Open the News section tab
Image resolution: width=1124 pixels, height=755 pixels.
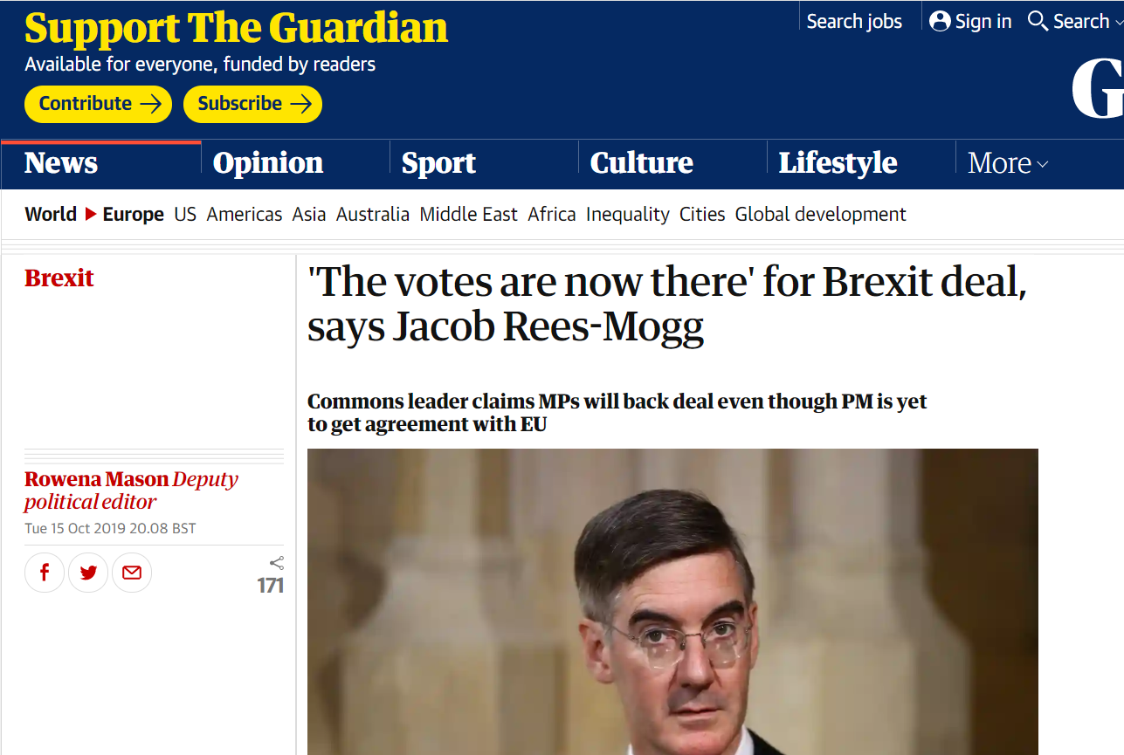(x=61, y=163)
